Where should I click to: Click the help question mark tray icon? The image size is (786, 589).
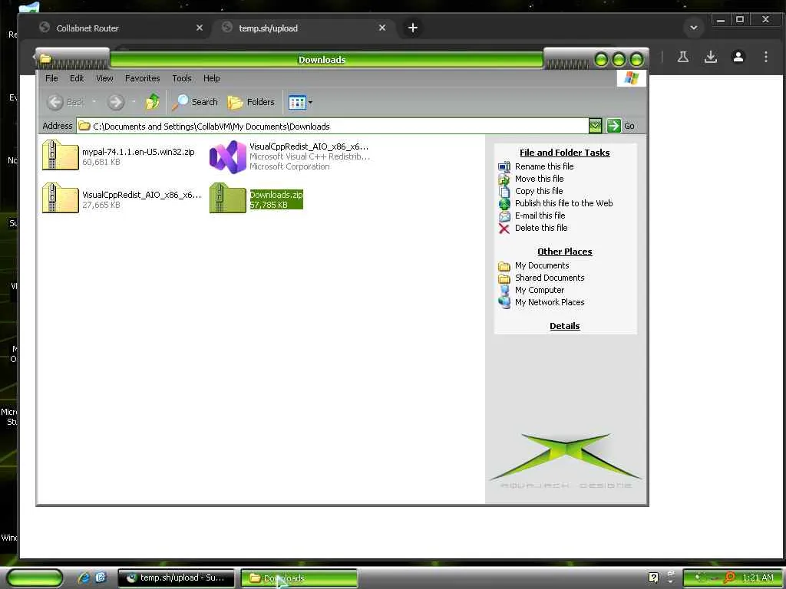(653, 577)
